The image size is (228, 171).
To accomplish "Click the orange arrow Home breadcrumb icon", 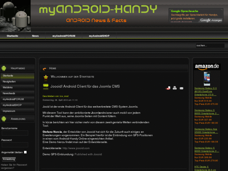I will 45,69.
